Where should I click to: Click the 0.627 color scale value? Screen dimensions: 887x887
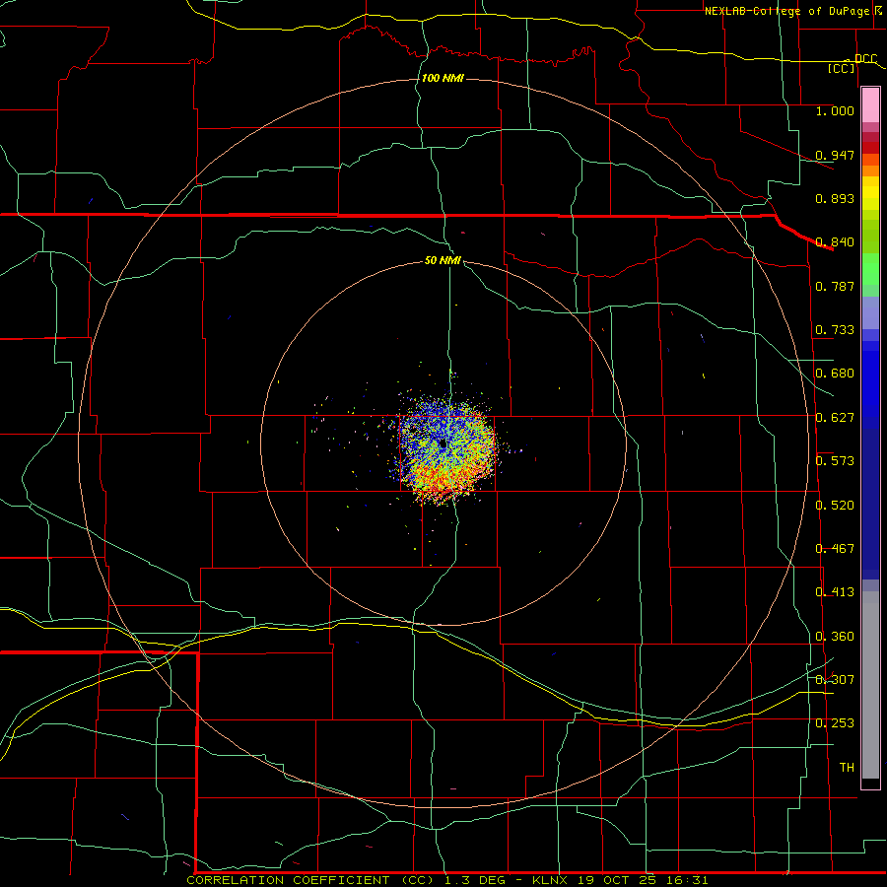(x=835, y=418)
